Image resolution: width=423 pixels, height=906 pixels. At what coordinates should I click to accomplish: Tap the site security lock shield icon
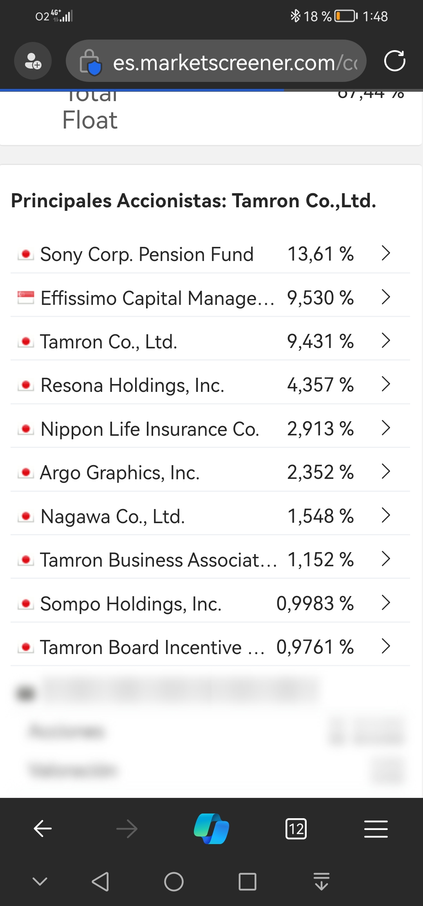(90, 62)
